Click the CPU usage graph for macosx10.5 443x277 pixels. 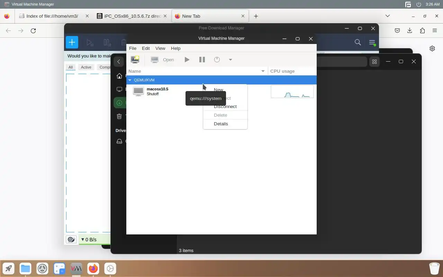click(292, 92)
